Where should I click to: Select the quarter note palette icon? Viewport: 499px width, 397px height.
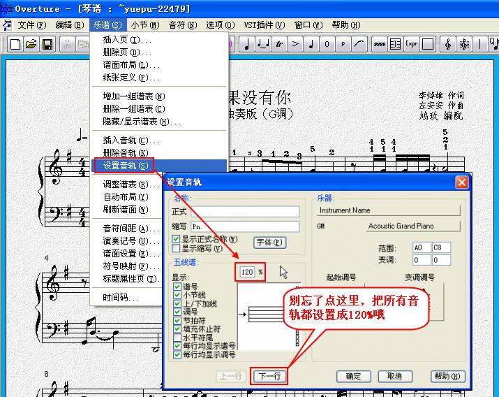(246, 44)
